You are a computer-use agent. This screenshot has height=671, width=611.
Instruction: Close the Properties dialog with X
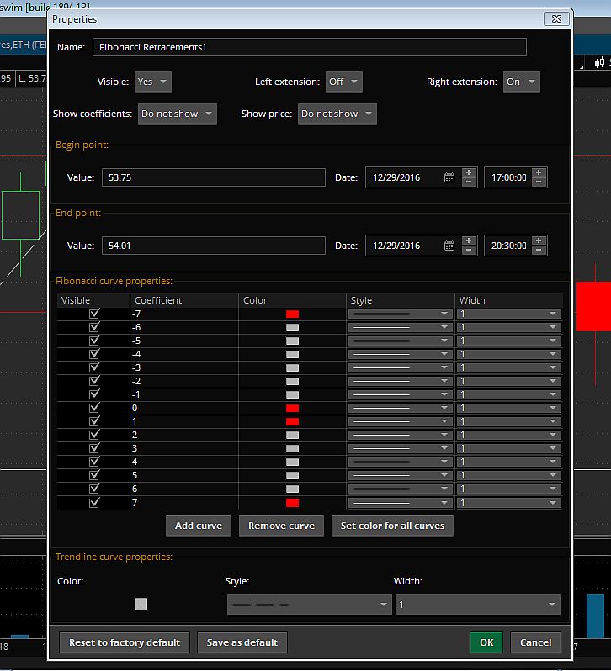(556, 18)
